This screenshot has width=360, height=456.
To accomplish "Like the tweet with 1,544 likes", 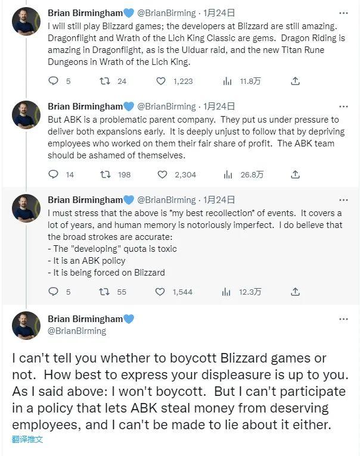I will (160, 292).
